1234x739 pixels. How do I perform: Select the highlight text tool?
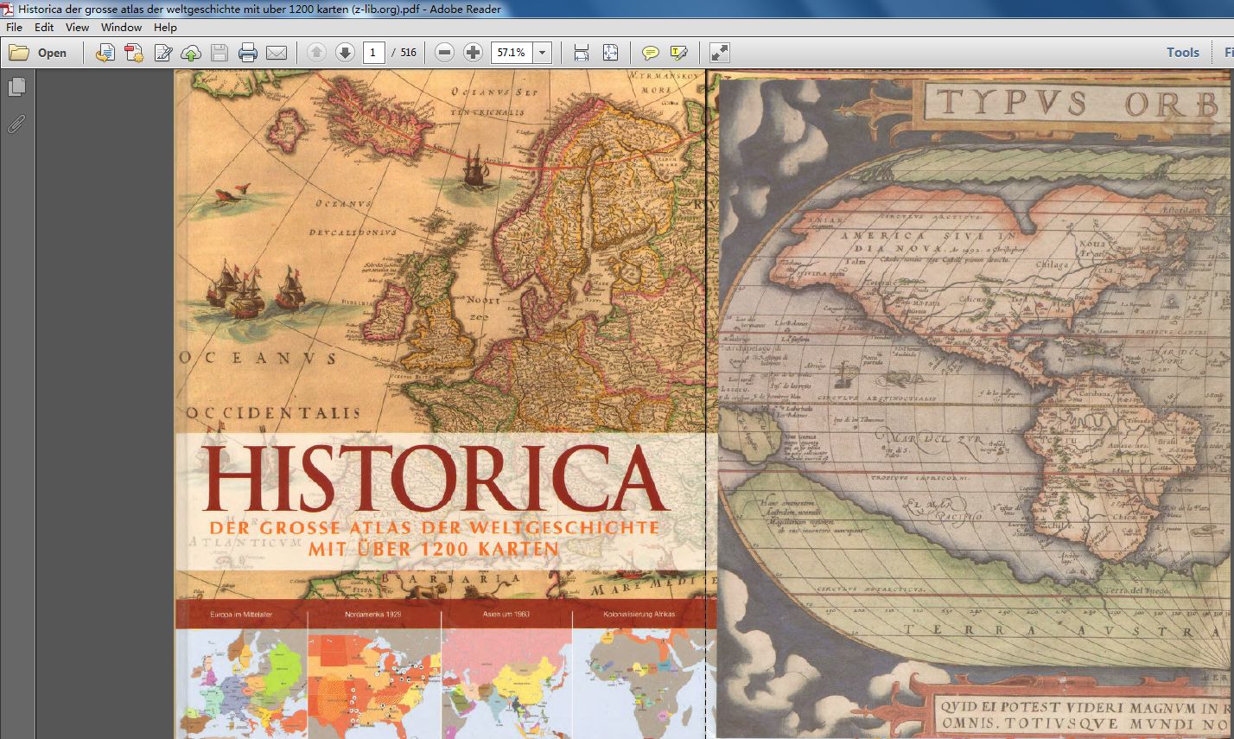(679, 53)
